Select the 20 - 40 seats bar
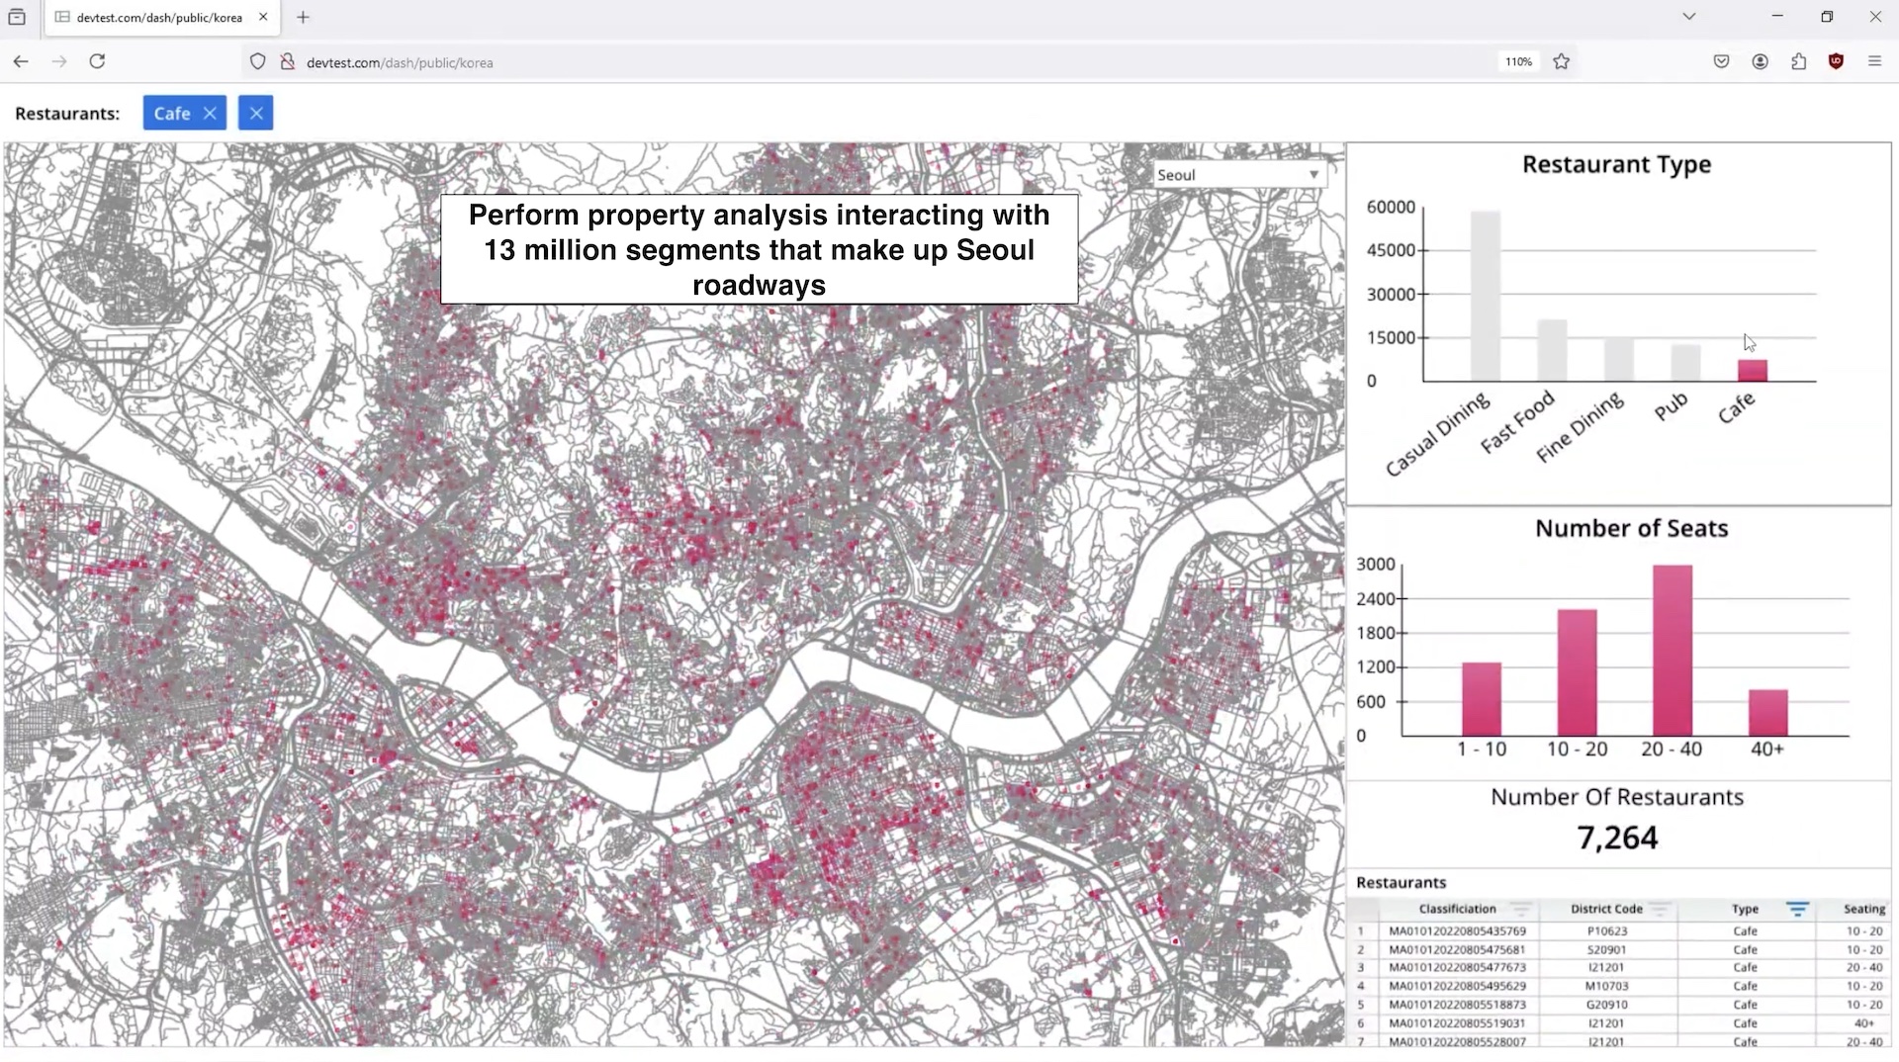1899x1062 pixels. pos(1672,650)
